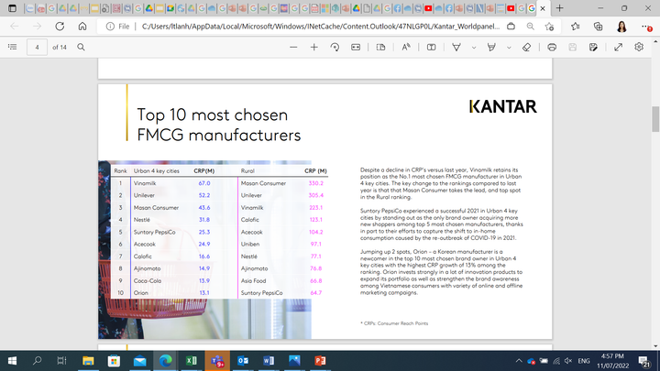The height and width of the screenshot is (371, 660).
Task: Click the vertical scrollbar thumb
Action: [654, 119]
